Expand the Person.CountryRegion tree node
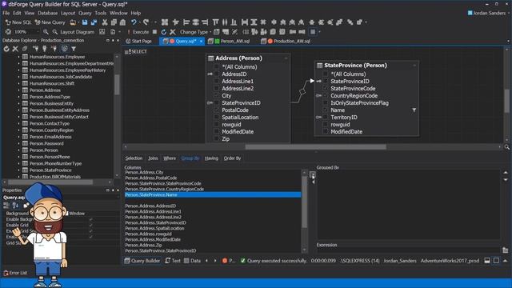 [18, 130]
